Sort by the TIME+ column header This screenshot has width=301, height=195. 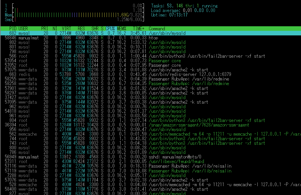tap(139, 29)
